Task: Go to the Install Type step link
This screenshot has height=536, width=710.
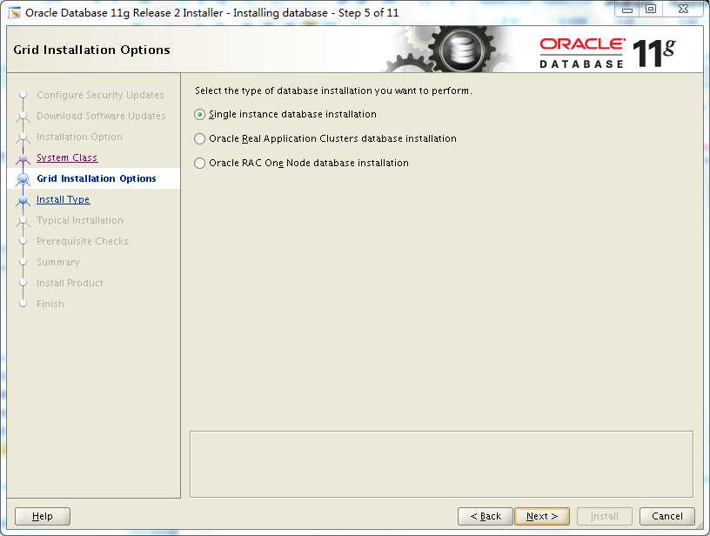Action: [x=63, y=199]
